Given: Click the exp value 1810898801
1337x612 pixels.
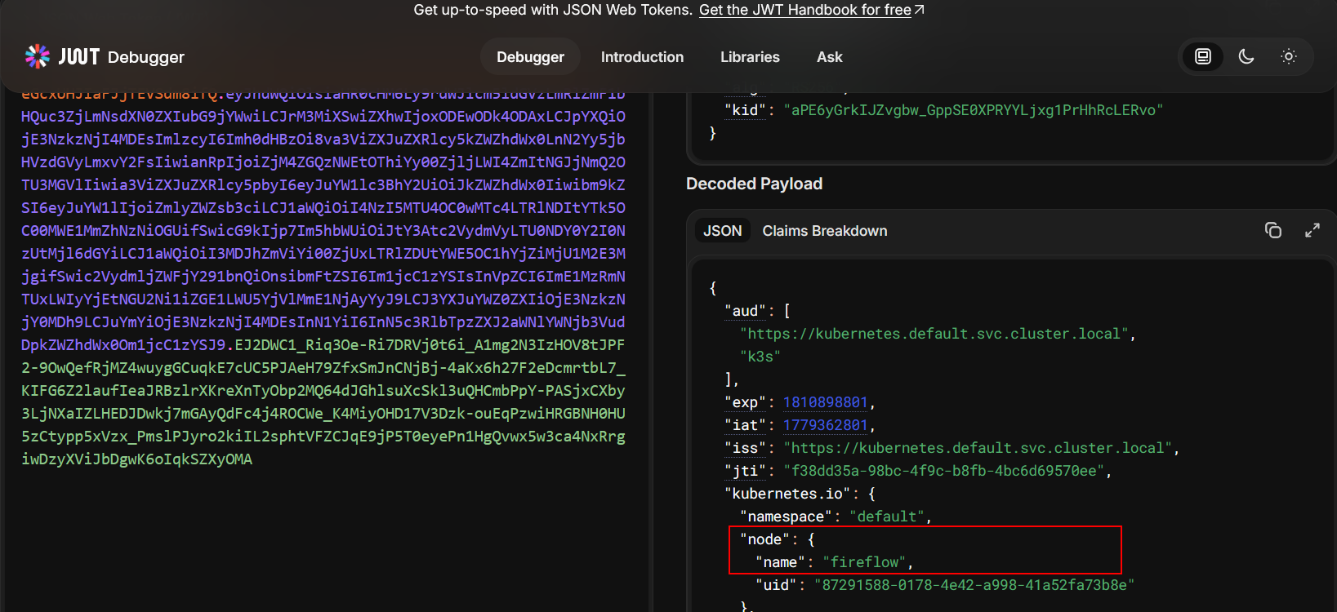Looking at the screenshot, I should (x=825, y=402).
